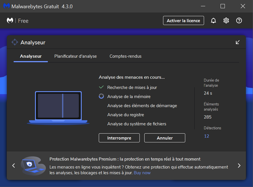Minimize the Malwarebytes window
The height and width of the screenshot is (187, 253).
click(203, 6)
